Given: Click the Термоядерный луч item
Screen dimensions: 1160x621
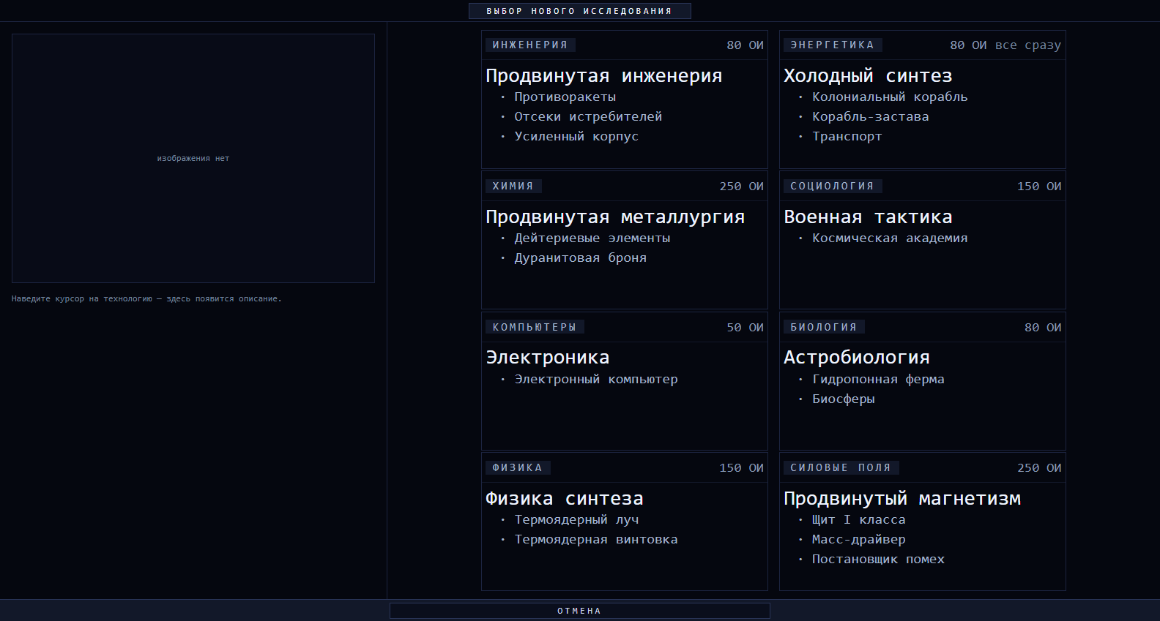Looking at the screenshot, I should point(576,519).
